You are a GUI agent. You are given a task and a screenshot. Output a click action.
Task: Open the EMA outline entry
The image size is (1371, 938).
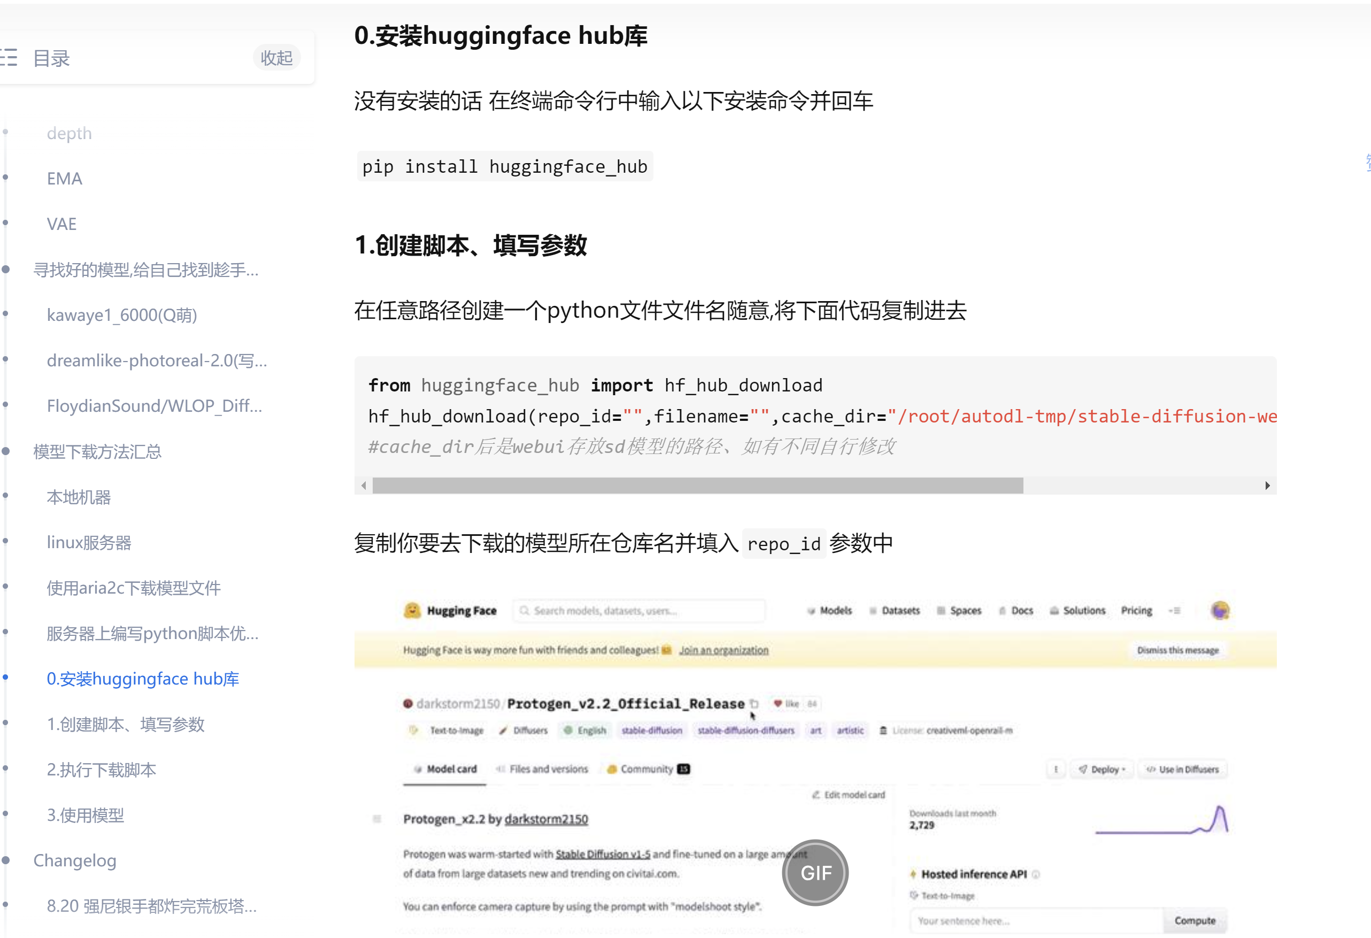[x=64, y=179]
